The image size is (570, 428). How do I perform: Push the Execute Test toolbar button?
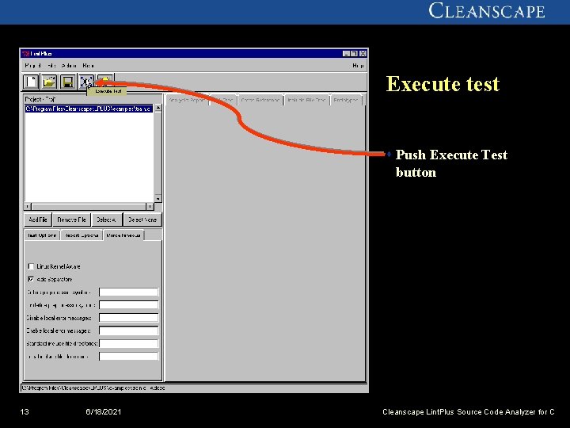(86, 82)
